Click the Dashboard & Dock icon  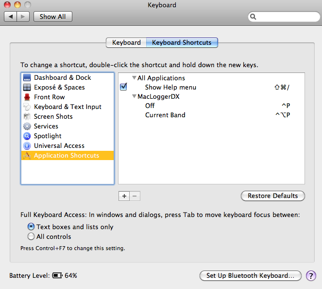[27, 77]
